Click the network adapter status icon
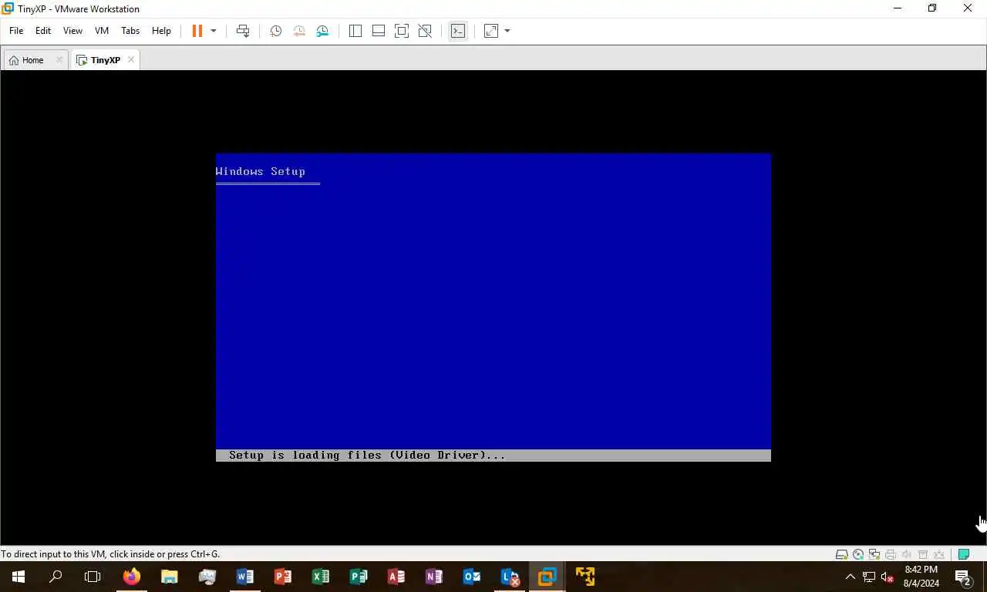This screenshot has height=592, width=987. pos(874,554)
